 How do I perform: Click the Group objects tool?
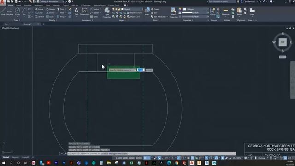coord(213,12)
